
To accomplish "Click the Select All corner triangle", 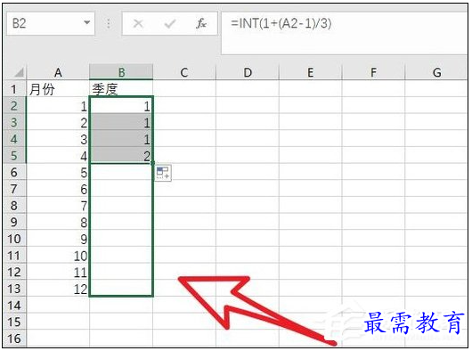I will tap(19, 72).
